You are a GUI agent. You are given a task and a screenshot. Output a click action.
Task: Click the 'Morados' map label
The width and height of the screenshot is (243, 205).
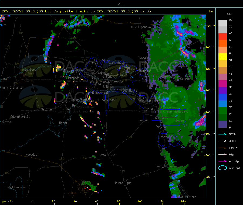point(31,155)
